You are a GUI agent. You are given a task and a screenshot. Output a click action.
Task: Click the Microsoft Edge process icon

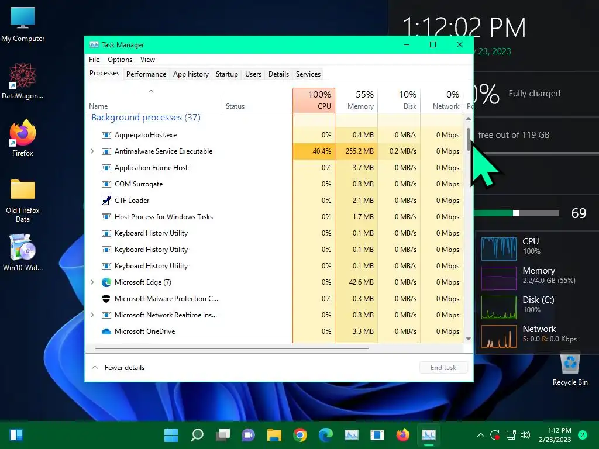[x=106, y=282]
